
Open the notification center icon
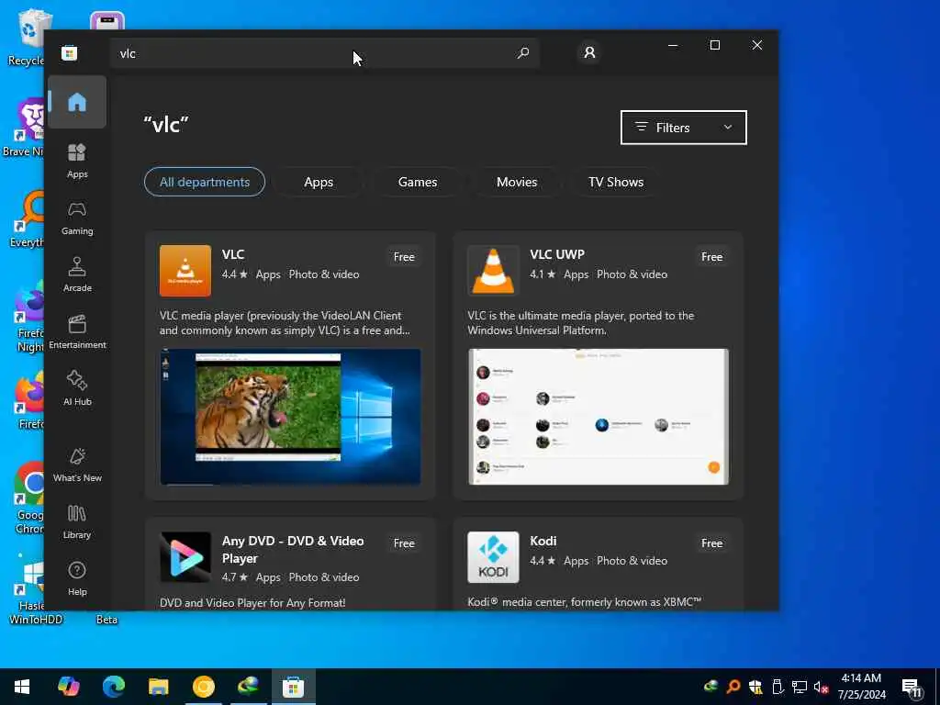pos(913,688)
